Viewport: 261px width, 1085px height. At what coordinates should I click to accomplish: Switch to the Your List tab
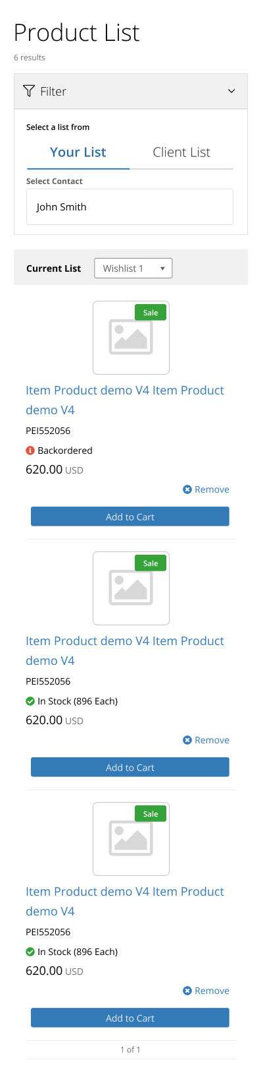(78, 152)
